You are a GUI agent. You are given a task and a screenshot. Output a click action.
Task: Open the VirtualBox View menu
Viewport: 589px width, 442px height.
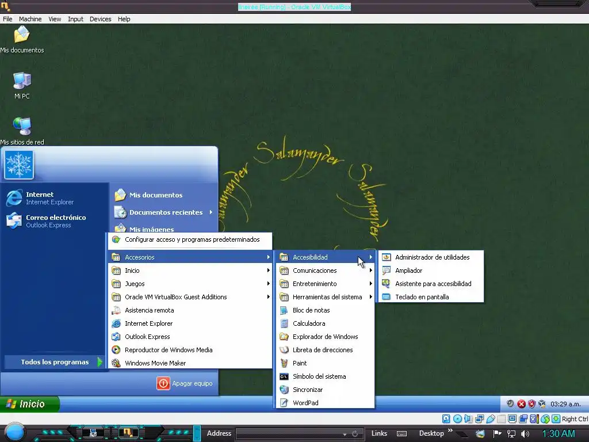[x=55, y=19]
